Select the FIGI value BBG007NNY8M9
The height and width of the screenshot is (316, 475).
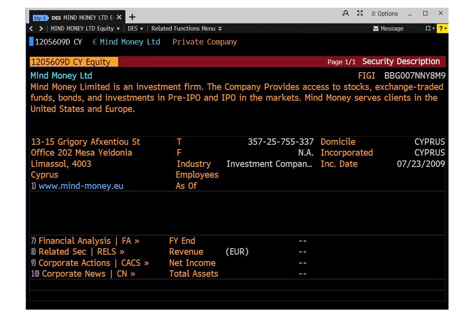pyautogui.click(x=414, y=76)
